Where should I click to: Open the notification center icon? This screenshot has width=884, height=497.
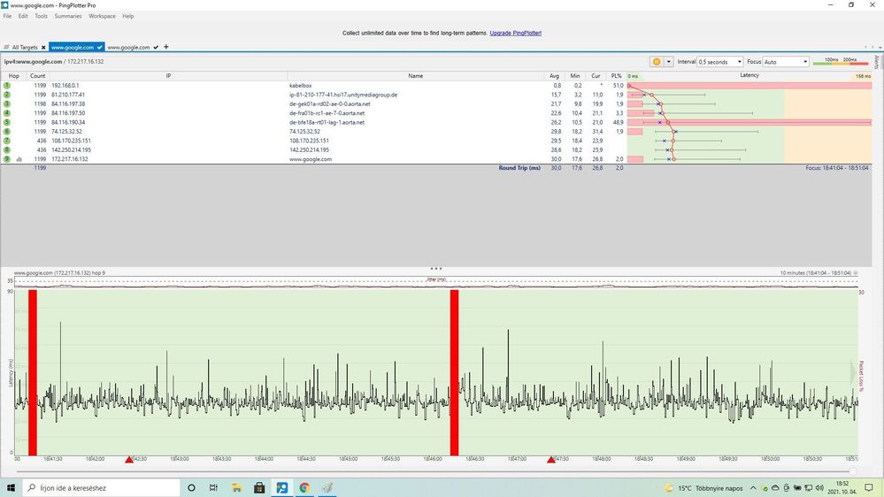click(x=869, y=488)
